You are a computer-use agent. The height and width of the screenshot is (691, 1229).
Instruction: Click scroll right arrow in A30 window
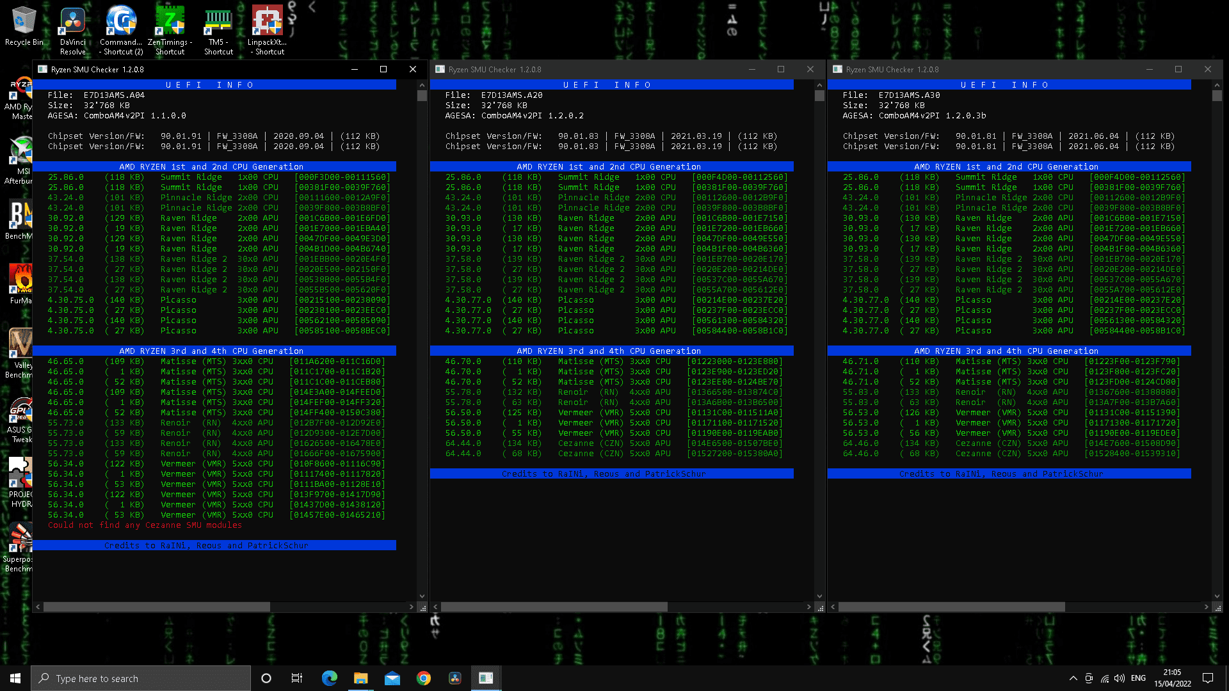click(x=1206, y=607)
